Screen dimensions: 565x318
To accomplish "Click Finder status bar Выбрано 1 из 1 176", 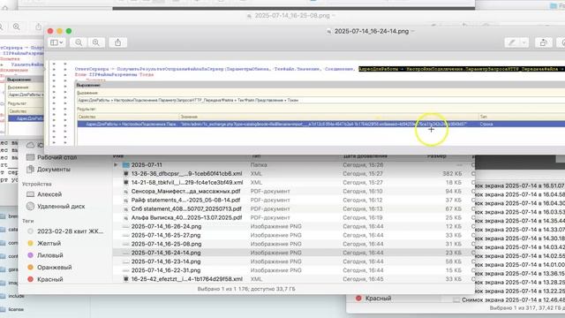I will [x=246, y=289].
